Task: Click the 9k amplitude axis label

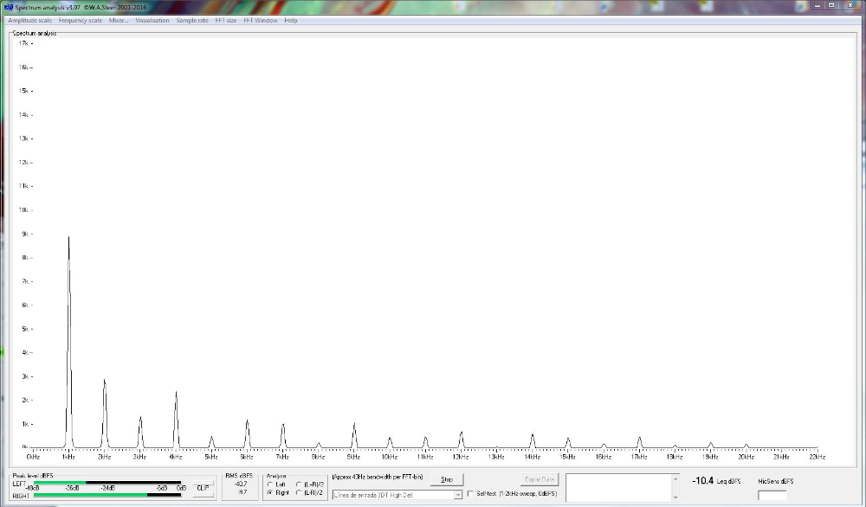Action: pyautogui.click(x=25, y=234)
